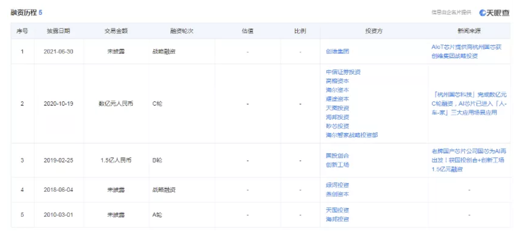Open 海邦投资 in the 2010-03-01 A轮 row
The width and height of the screenshot is (519, 237).
pos(337,219)
